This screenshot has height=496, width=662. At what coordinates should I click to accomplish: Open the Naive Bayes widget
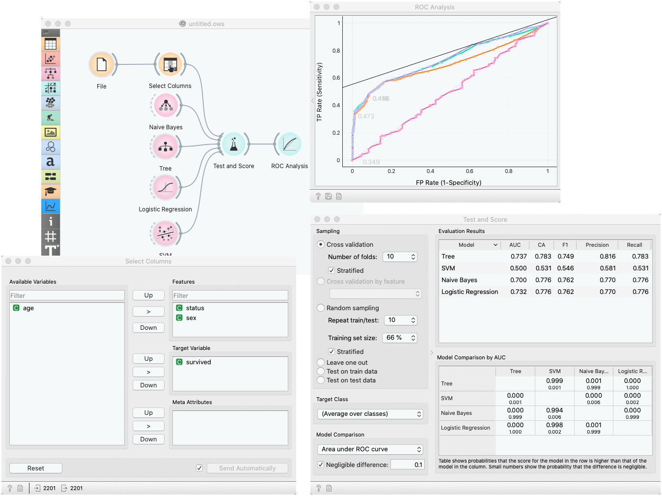[166, 105]
